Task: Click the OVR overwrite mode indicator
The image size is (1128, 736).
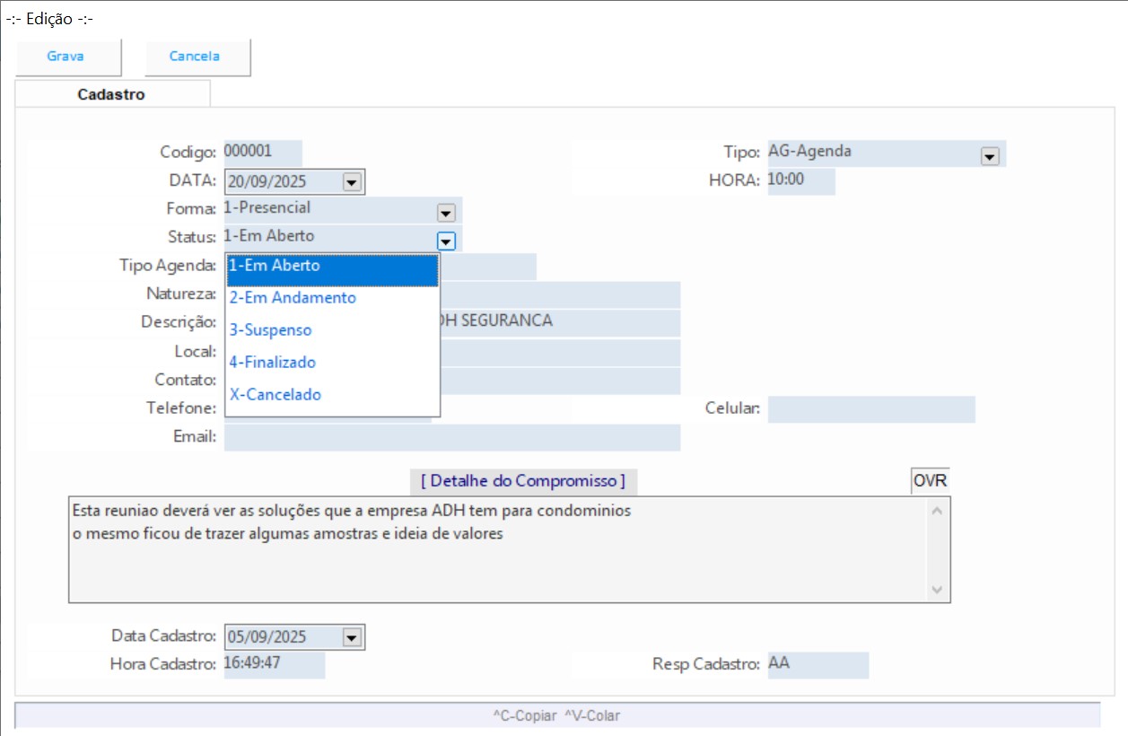Action: 930,481
